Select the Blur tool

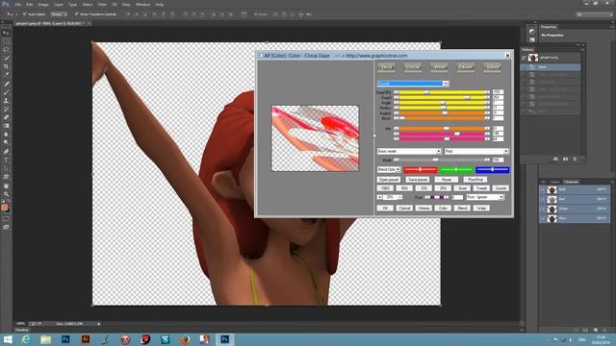(x=6, y=135)
